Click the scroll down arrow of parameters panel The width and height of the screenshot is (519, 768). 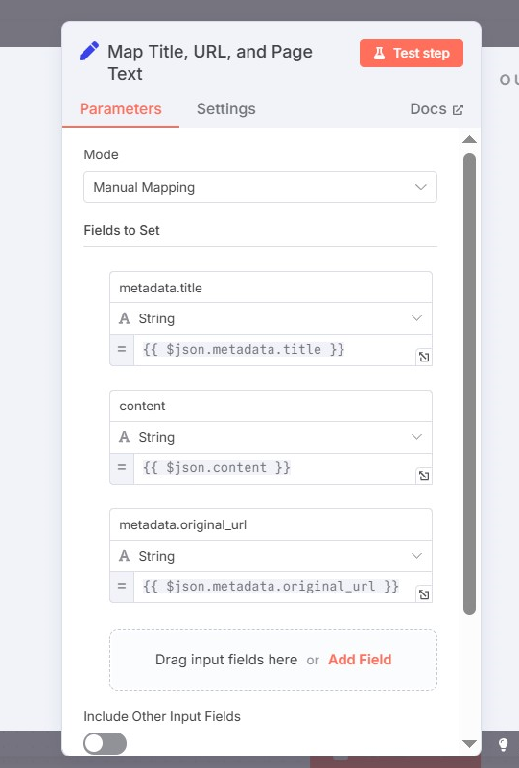[469, 744]
